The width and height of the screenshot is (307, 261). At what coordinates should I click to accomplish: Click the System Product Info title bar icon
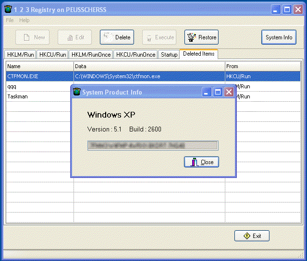[x=77, y=92]
